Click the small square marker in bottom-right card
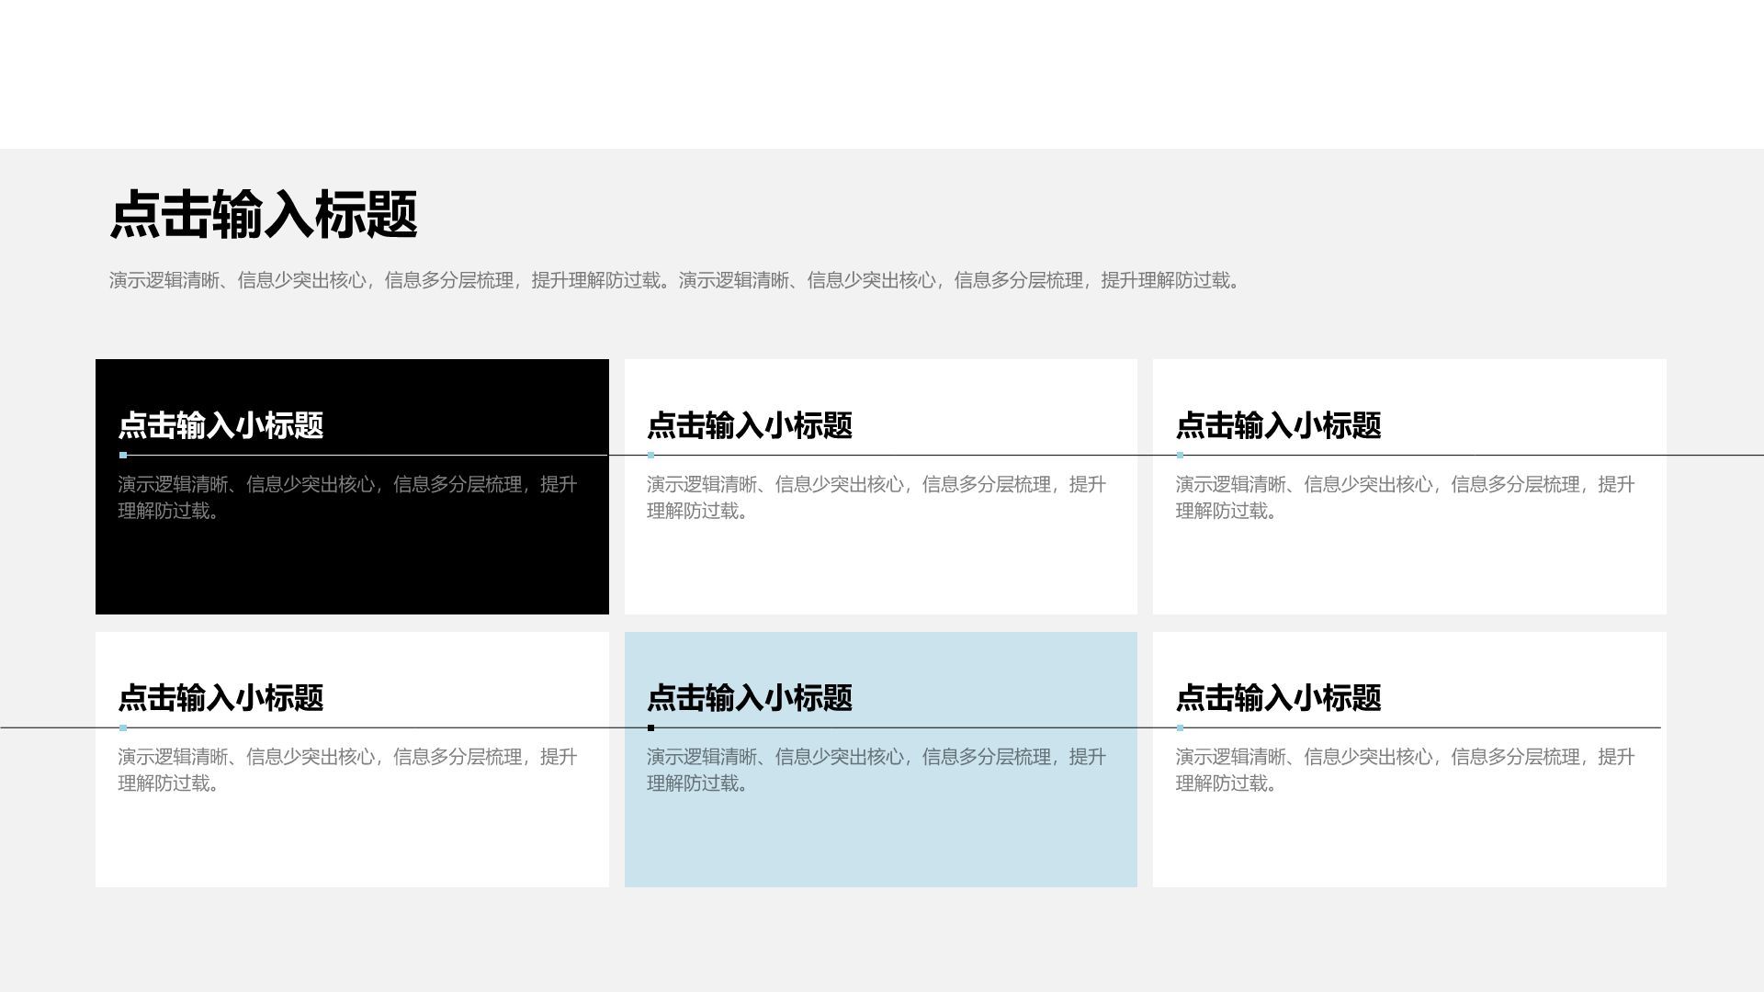The height and width of the screenshot is (992, 1764). pyautogui.click(x=1180, y=727)
